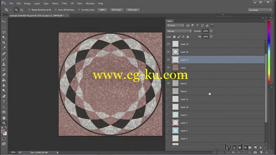The height and width of the screenshot is (155, 276).
Task: Select the Horizontal Type tool
Action: coord(4,102)
